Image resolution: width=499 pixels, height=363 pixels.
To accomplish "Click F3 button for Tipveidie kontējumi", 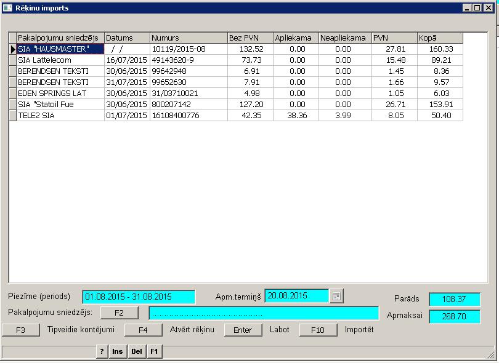I will 21,330.
